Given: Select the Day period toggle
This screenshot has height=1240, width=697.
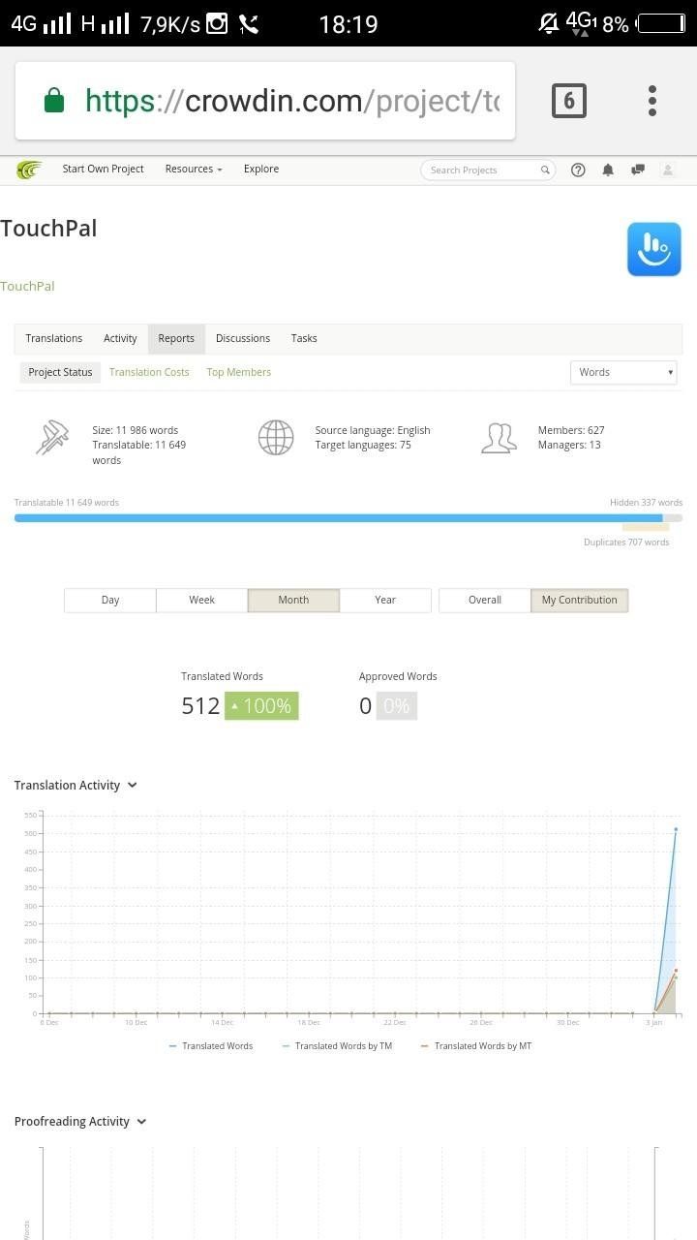Looking at the screenshot, I should click(110, 600).
